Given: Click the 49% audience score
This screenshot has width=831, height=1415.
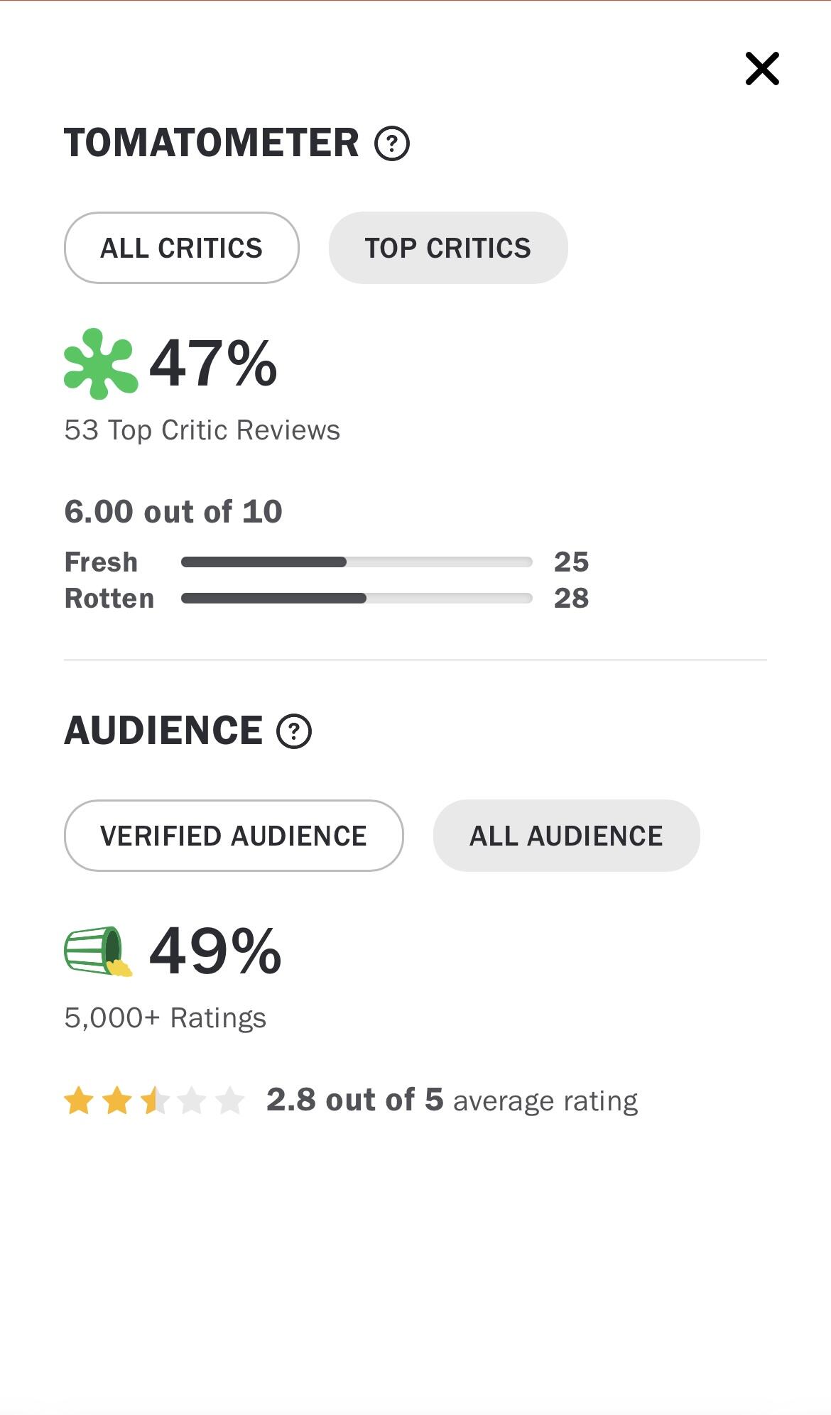Looking at the screenshot, I should [x=216, y=951].
